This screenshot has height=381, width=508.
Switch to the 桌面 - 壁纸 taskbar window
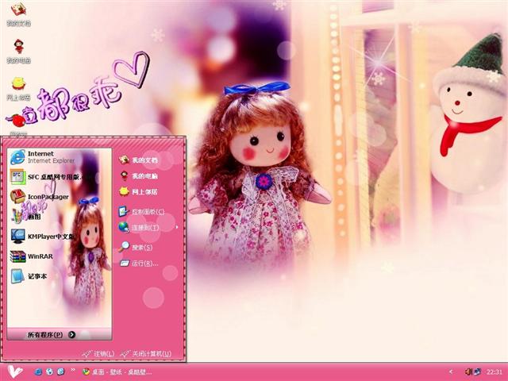117,372
